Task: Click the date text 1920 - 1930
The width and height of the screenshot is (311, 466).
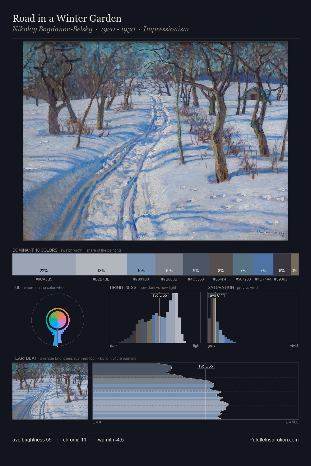Action: click(118, 29)
